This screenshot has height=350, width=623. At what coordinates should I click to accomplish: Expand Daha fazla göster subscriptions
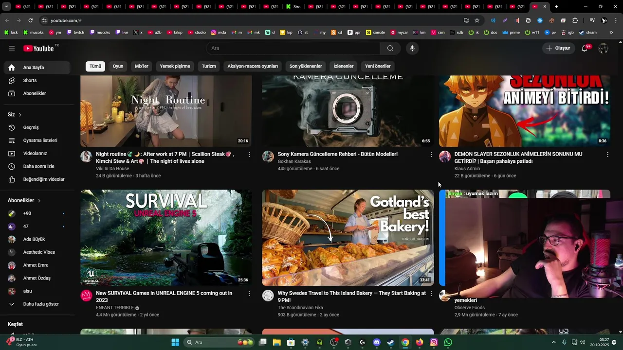tap(38, 304)
